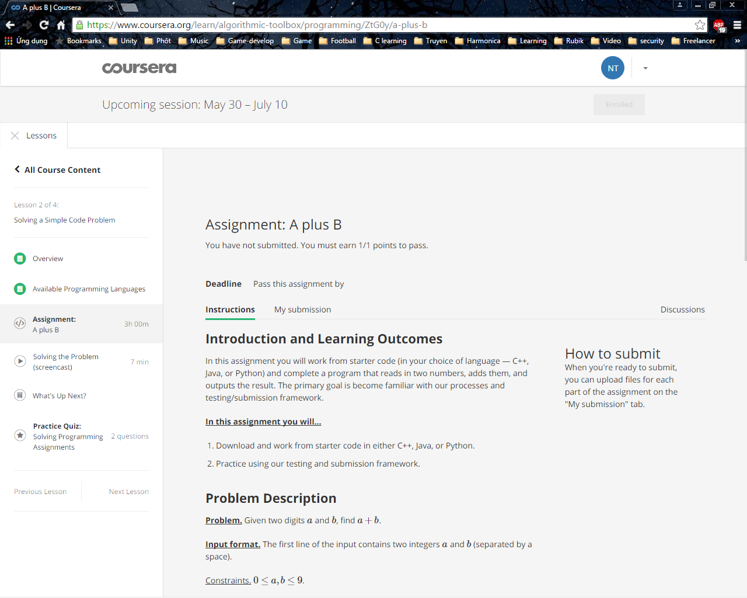Click the Overview completed status icon
747x598 pixels.
point(20,259)
